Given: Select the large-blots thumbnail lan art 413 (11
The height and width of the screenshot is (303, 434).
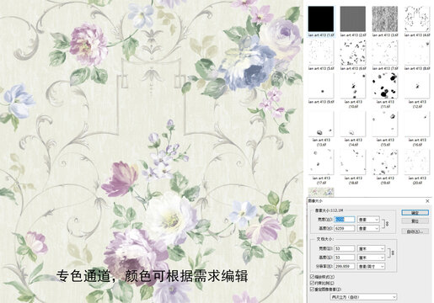Looking at the screenshot, I should click(385, 86).
